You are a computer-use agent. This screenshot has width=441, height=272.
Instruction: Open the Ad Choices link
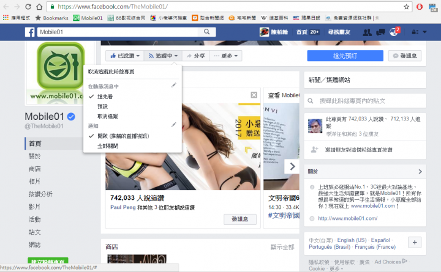391,262
